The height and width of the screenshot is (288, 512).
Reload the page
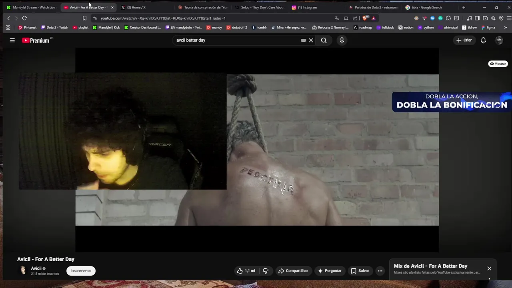coord(24,18)
